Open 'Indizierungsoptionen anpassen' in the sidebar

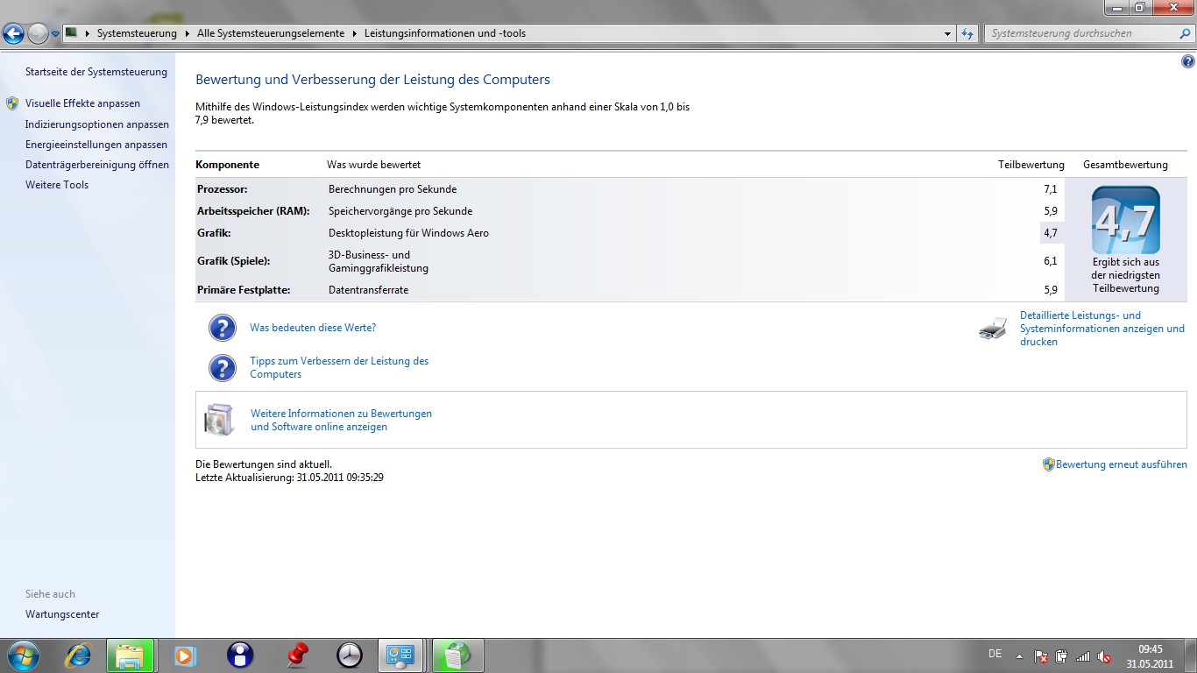click(x=97, y=124)
